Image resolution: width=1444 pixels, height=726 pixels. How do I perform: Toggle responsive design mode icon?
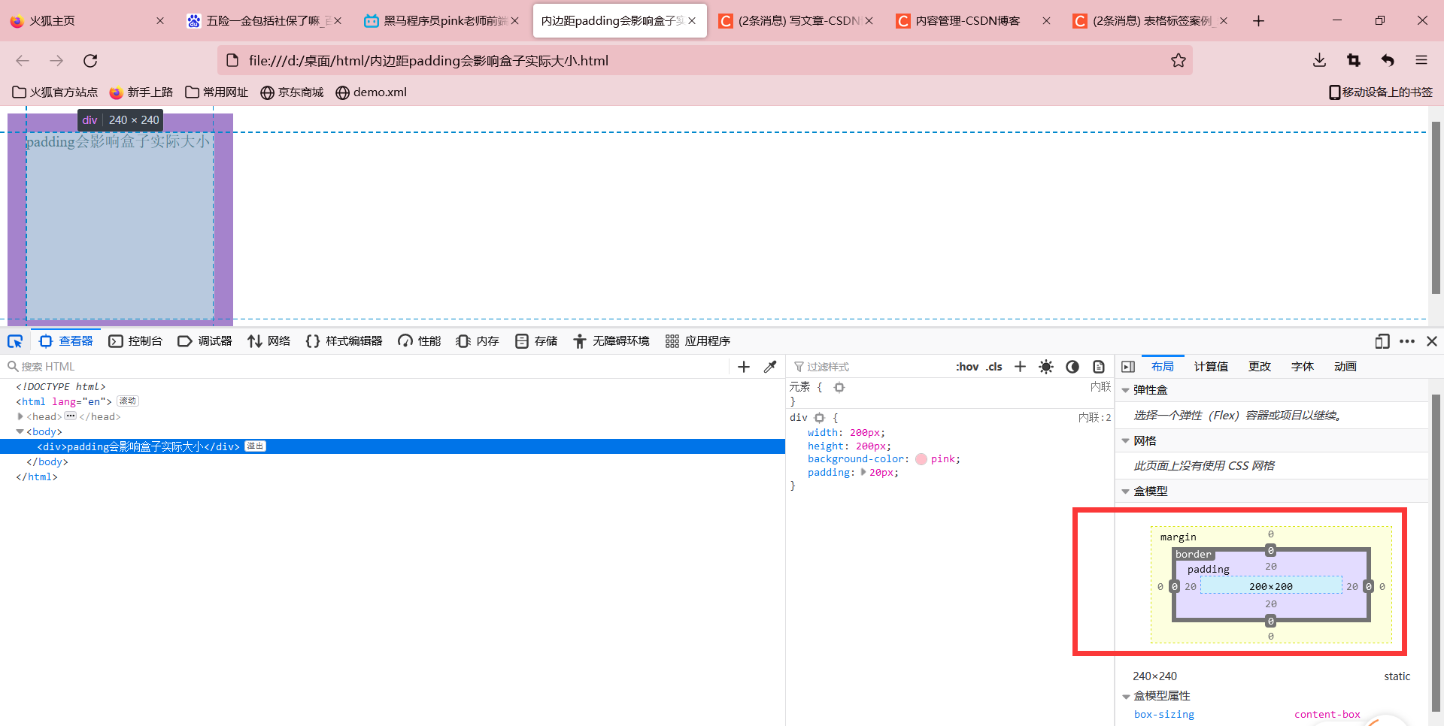coord(1382,341)
